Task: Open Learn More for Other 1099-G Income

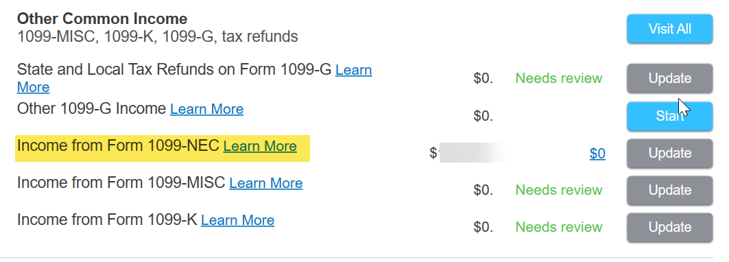Action: (x=207, y=109)
